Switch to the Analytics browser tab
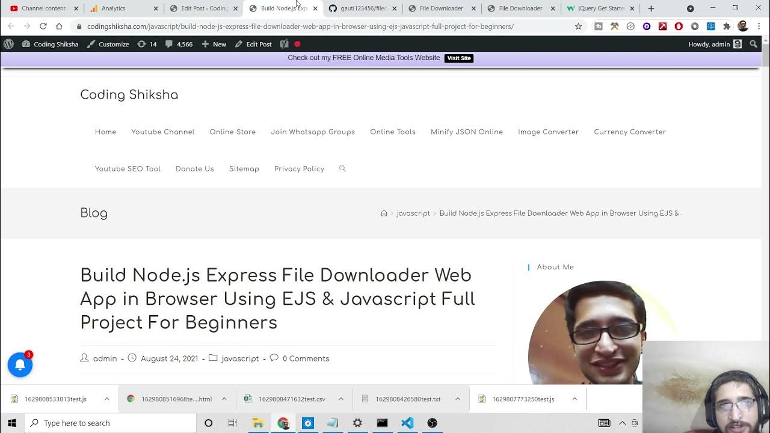770x433 pixels. (x=113, y=8)
